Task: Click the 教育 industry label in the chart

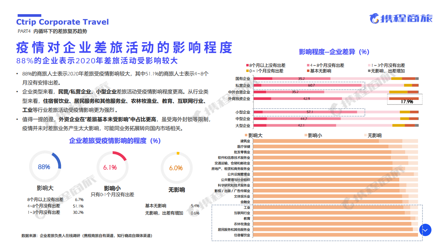Action: pyautogui.click(x=247, y=219)
